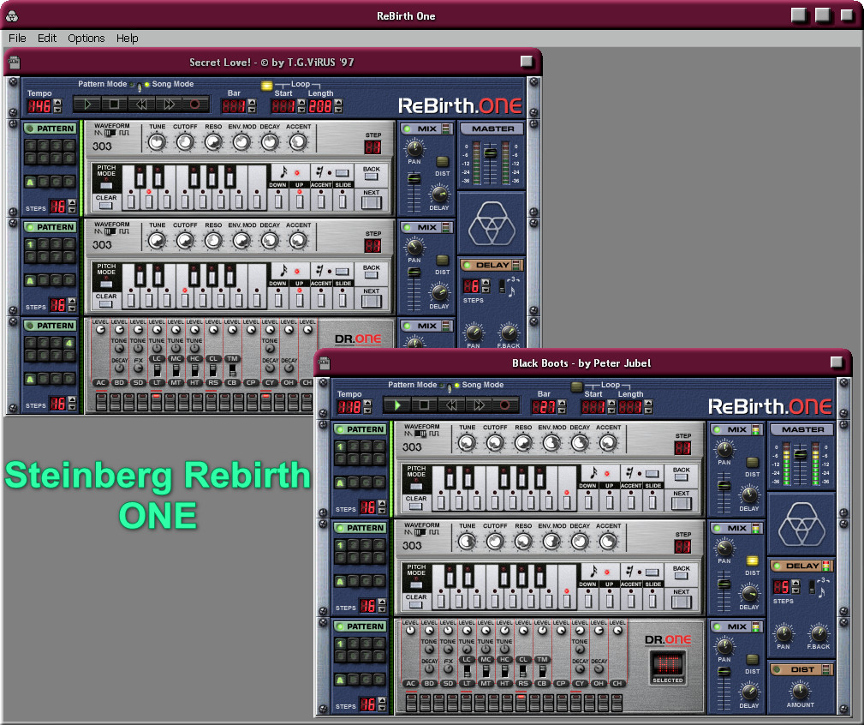This screenshot has height=725, width=864.
Task: Click CLEAR on the first 303 in Black Boots
Action: (x=416, y=505)
